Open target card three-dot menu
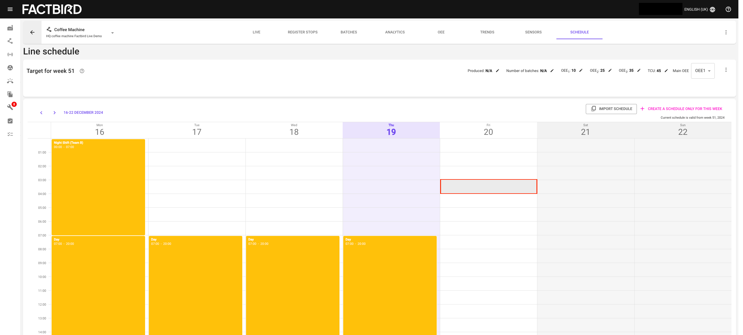The image size is (743, 335). point(726,70)
